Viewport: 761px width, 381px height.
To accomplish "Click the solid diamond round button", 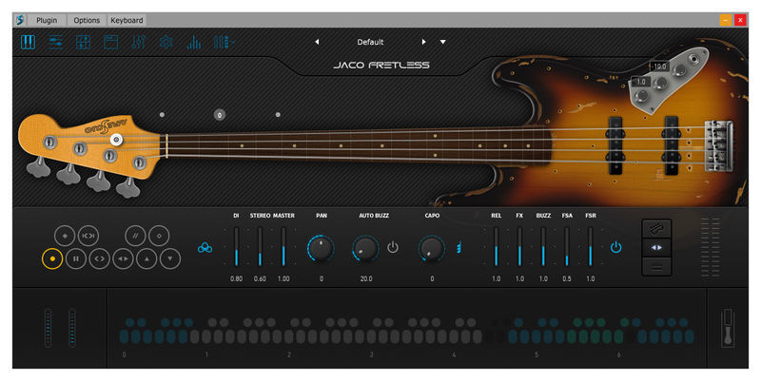I will pyautogui.click(x=65, y=236).
